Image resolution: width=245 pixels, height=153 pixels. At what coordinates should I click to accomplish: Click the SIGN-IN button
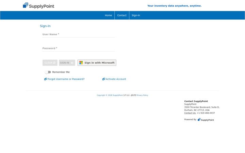tap(67, 63)
